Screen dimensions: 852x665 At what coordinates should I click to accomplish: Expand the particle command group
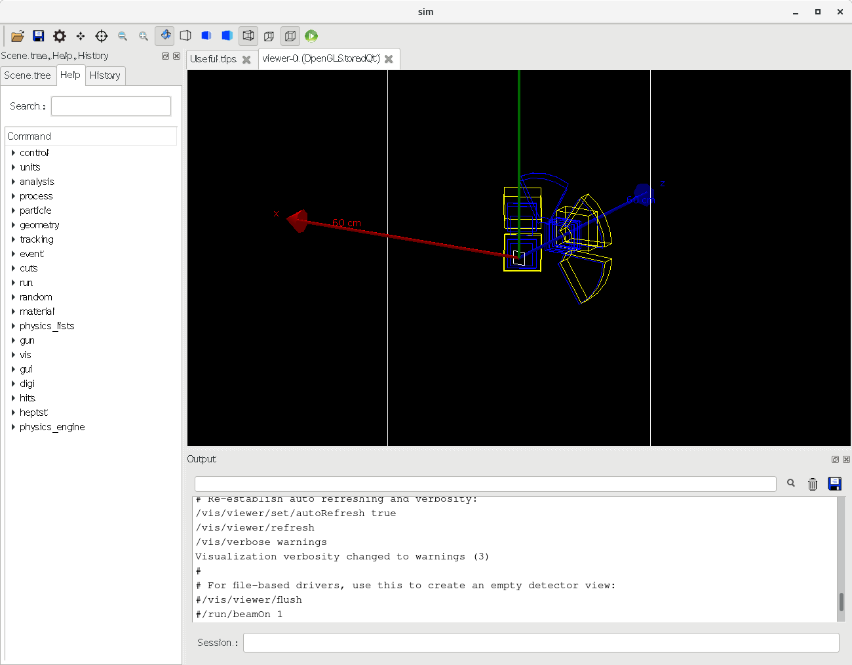(x=13, y=211)
